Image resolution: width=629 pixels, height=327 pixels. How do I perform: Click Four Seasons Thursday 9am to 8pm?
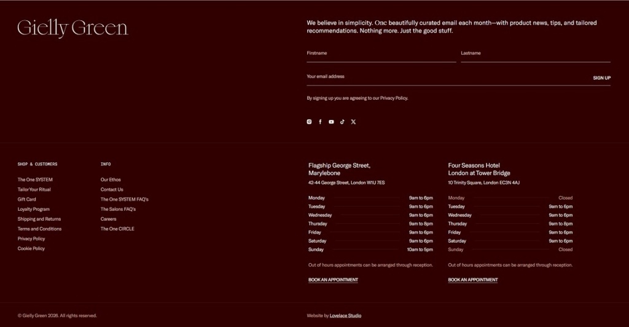point(560,224)
